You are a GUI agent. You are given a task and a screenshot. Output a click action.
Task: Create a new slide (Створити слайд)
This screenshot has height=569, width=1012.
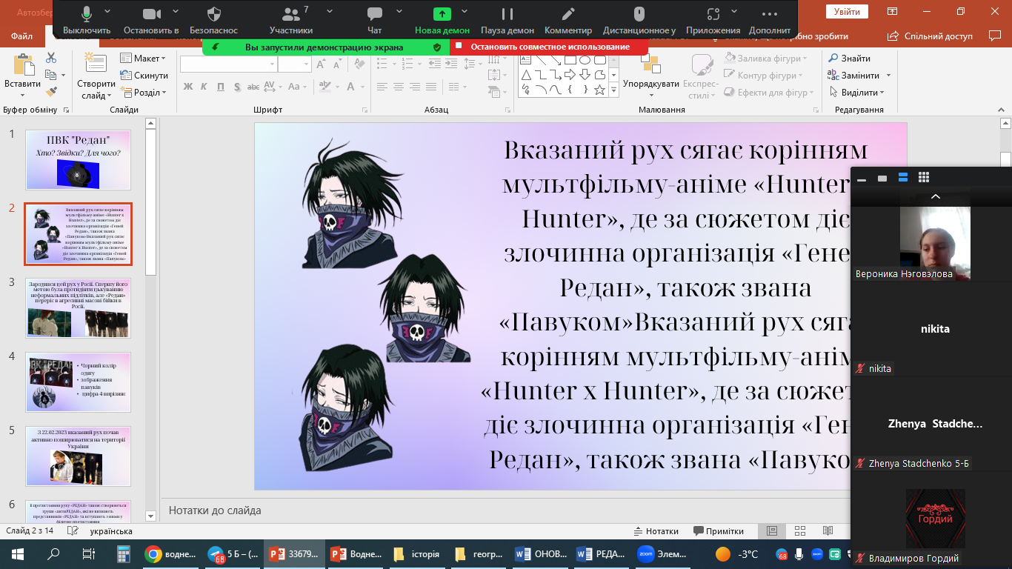96,76
